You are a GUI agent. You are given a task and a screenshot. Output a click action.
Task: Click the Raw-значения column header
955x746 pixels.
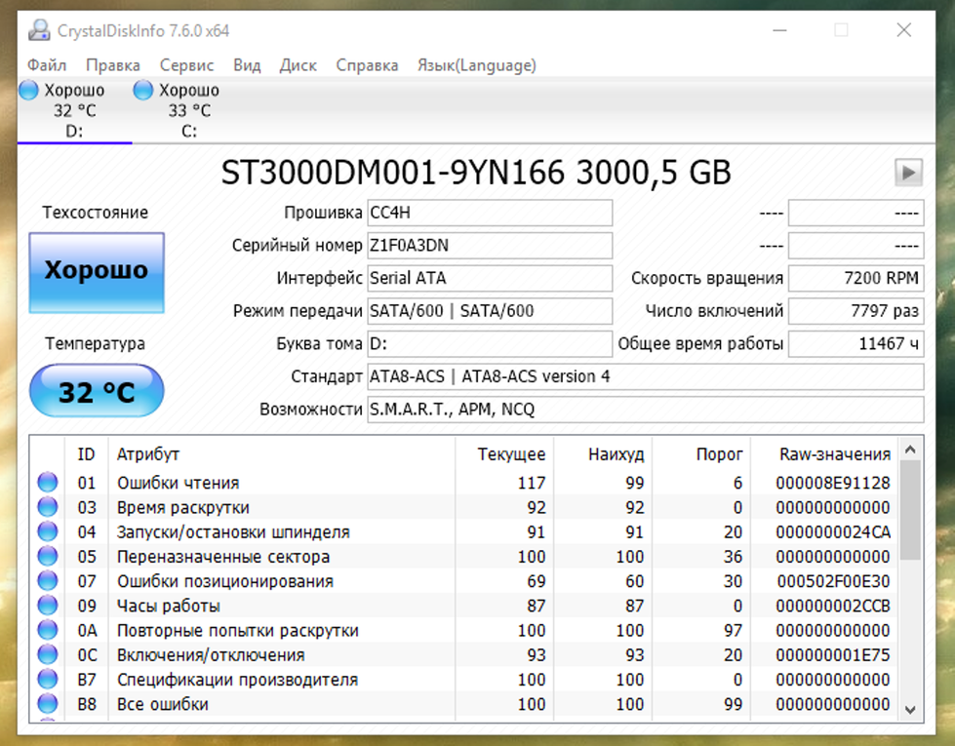pos(834,454)
